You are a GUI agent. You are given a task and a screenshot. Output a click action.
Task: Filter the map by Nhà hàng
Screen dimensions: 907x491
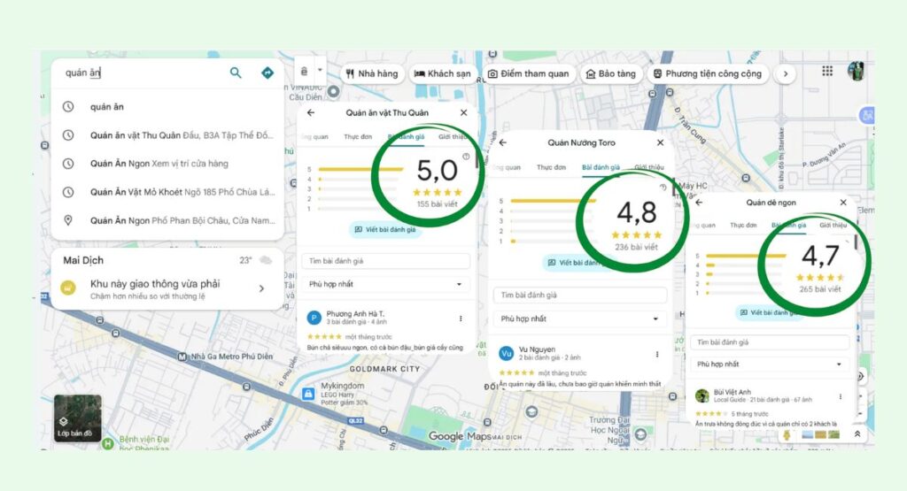(370, 73)
